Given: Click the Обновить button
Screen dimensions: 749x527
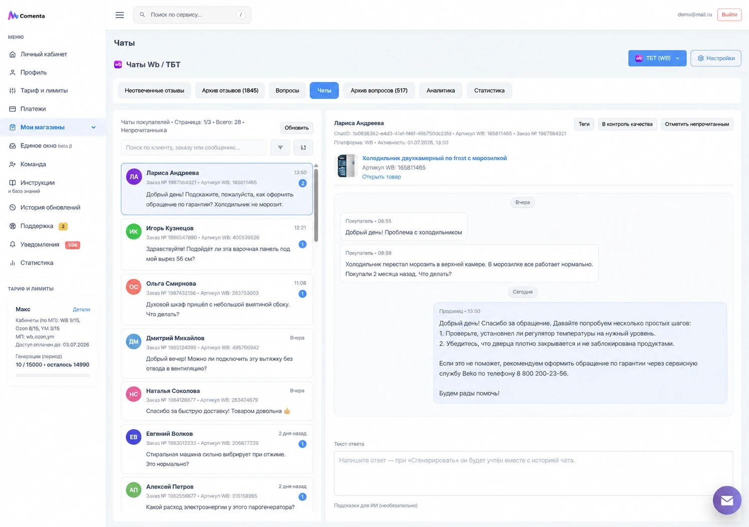Looking at the screenshot, I should point(297,128).
